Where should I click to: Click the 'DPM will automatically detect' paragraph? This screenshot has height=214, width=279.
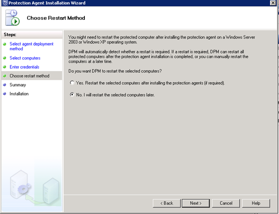point(158,57)
